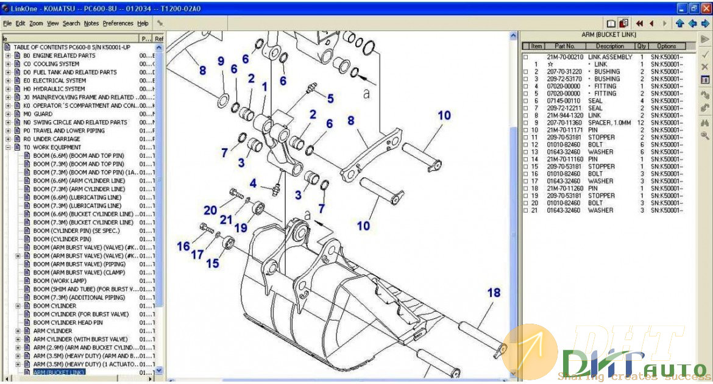Tick checkbox for item 12 BOLT
The image size is (713, 384).
(526, 144)
